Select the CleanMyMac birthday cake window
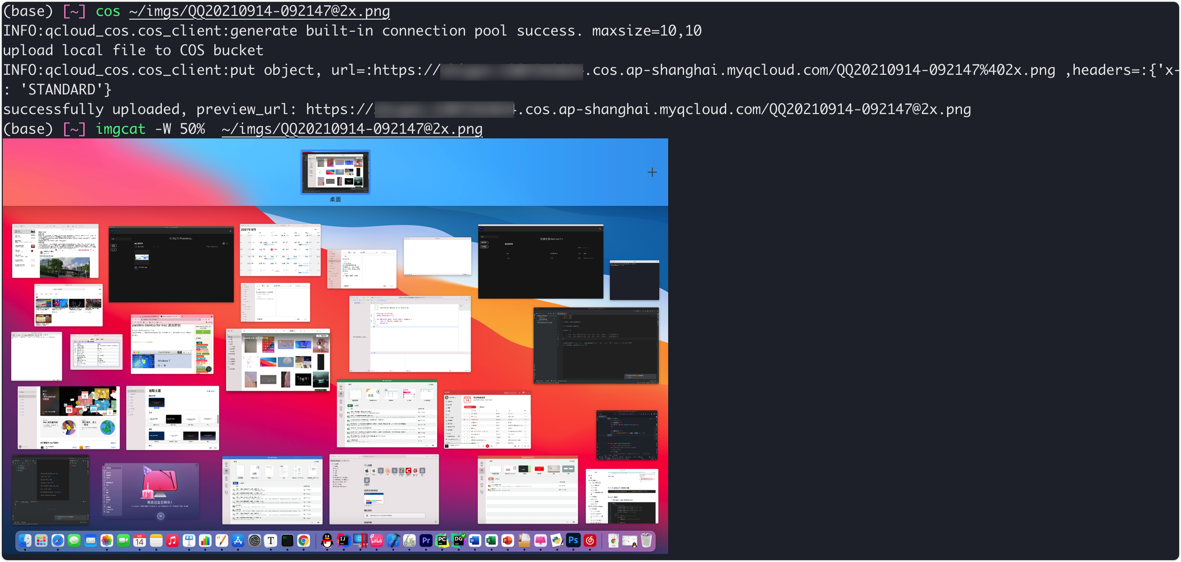 point(151,491)
